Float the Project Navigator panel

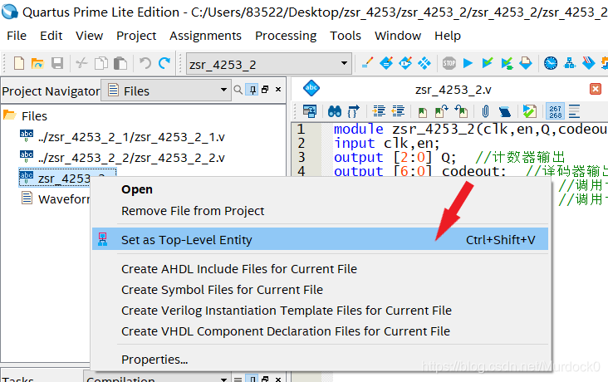[x=265, y=90]
